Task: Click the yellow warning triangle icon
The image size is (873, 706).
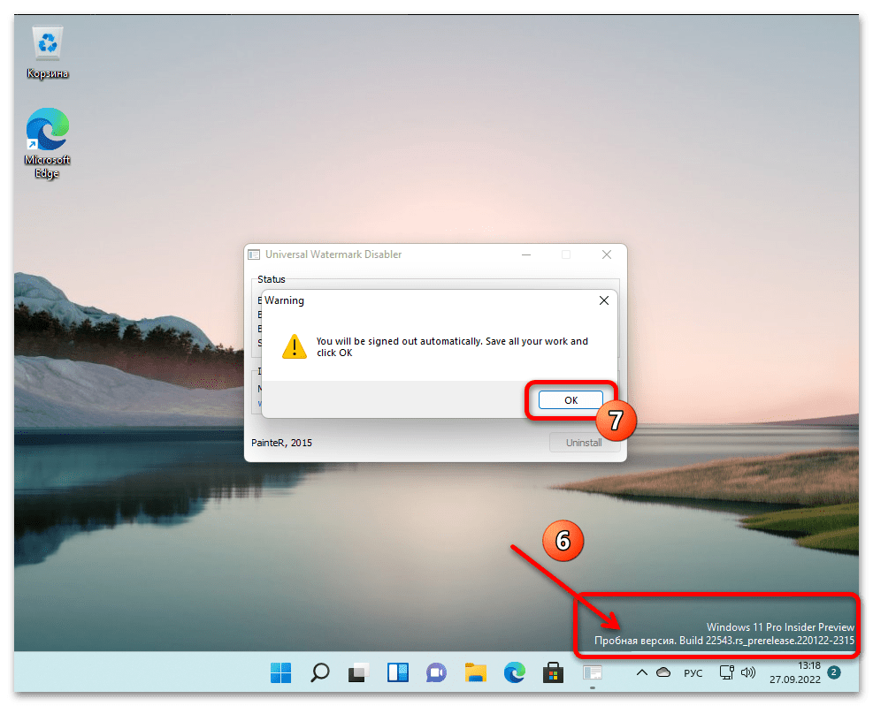Action: pyautogui.click(x=294, y=346)
